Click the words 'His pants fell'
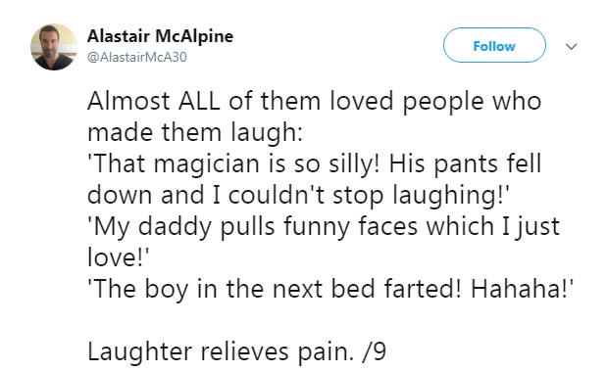Screen dimensions: 606x372 (x=465, y=164)
